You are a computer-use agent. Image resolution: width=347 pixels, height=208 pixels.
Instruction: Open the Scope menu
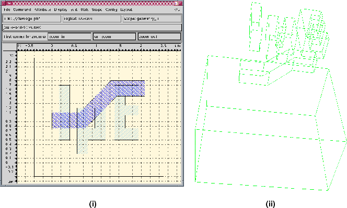[x=97, y=10]
